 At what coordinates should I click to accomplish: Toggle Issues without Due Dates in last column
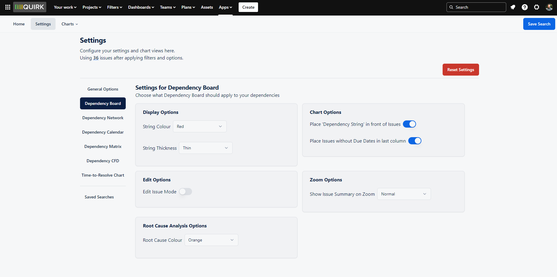tap(415, 141)
